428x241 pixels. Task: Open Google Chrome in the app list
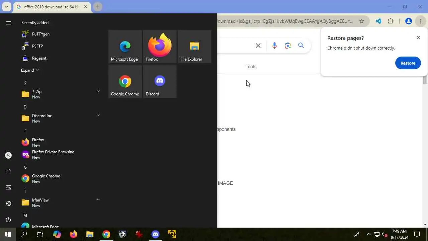point(60,178)
